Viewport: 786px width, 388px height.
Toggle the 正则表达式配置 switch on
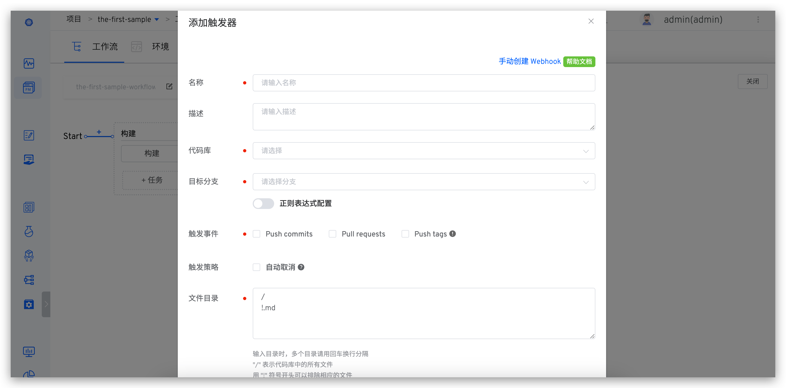point(263,203)
